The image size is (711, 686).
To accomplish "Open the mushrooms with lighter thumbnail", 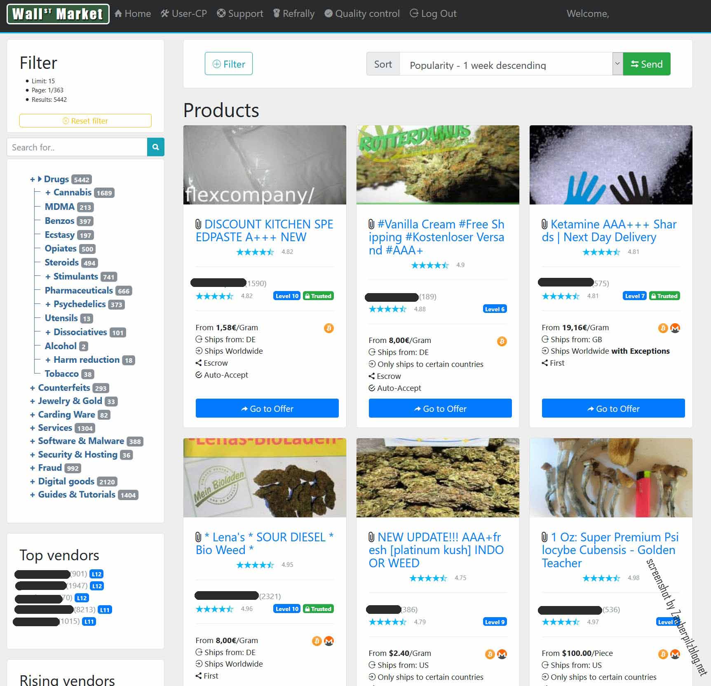I will point(611,478).
